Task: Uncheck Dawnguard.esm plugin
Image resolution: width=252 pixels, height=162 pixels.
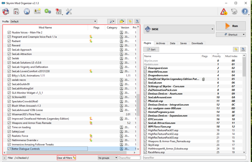Action: (x=145, y=68)
